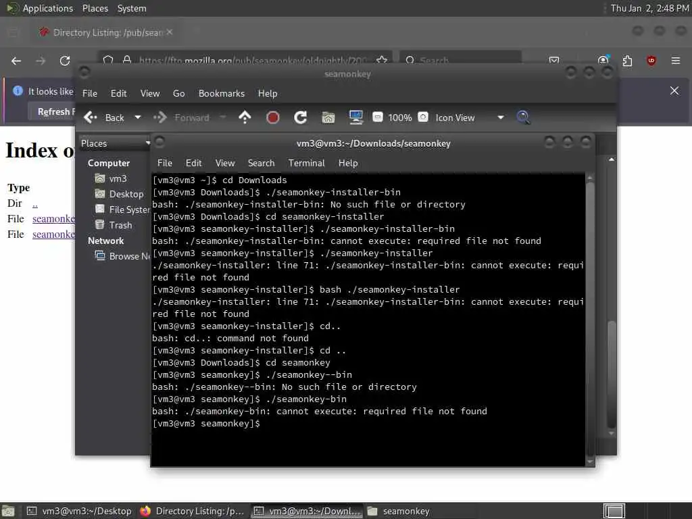692x519 pixels.
Task: Dismiss the Firefox notification bar
Action: click(674, 91)
